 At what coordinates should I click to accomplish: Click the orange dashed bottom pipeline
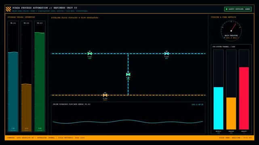[128, 95]
